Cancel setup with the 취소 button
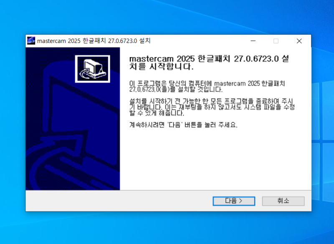Viewport: 334px width, 244px height. tap(283, 201)
